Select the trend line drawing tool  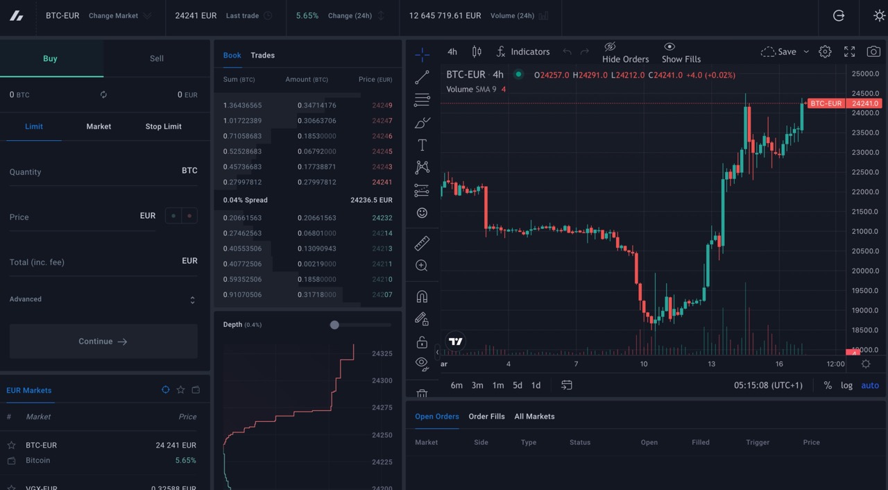coord(422,78)
